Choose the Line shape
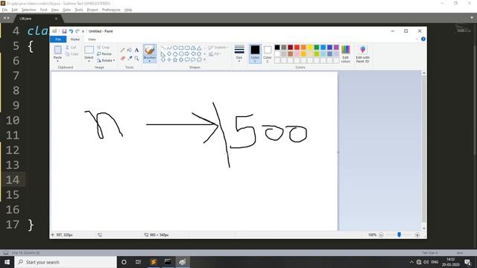The image size is (477, 268). click(x=163, y=48)
